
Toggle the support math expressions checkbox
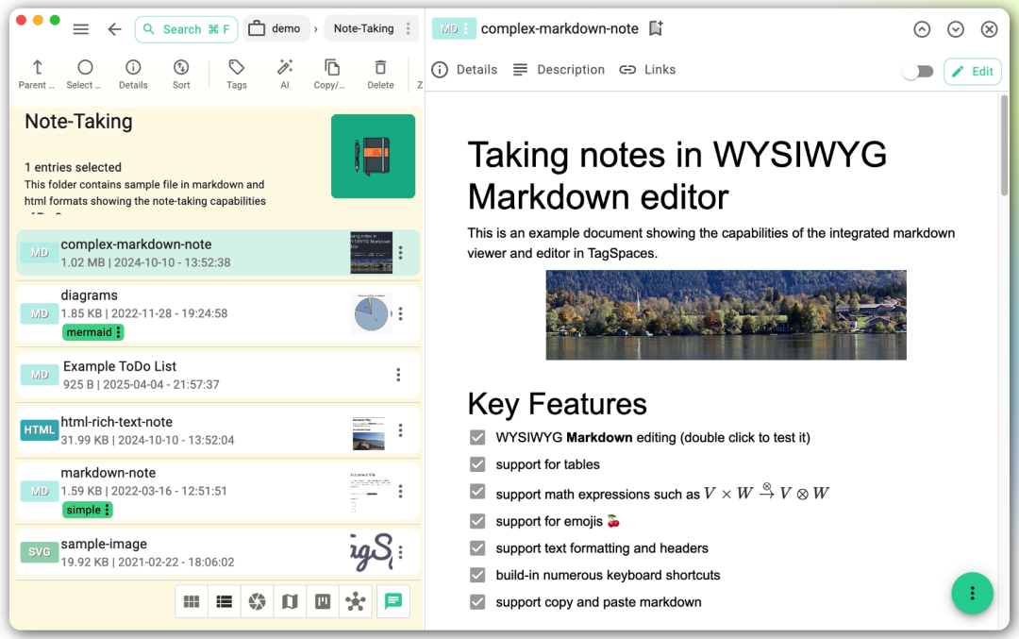[477, 492]
